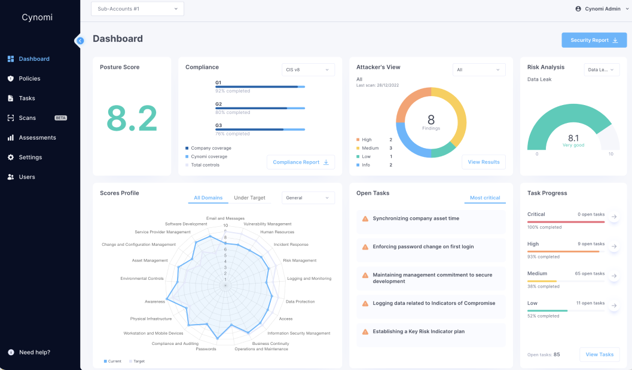Open the CIS v8 compliance framework dropdown
The height and width of the screenshot is (370, 632).
[307, 69]
